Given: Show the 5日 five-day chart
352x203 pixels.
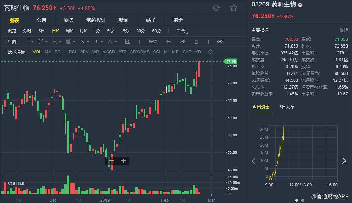Looking at the screenshot, I should (x=41, y=31).
